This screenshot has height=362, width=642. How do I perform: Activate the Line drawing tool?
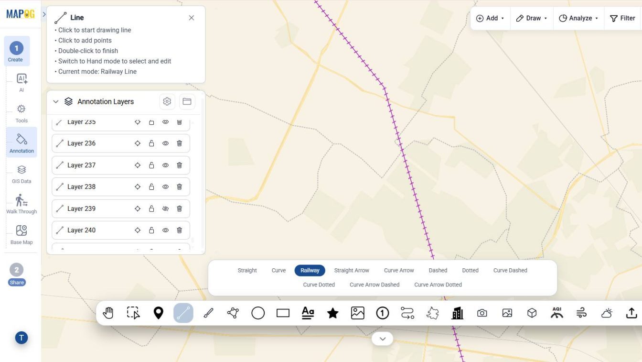tap(183, 313)
